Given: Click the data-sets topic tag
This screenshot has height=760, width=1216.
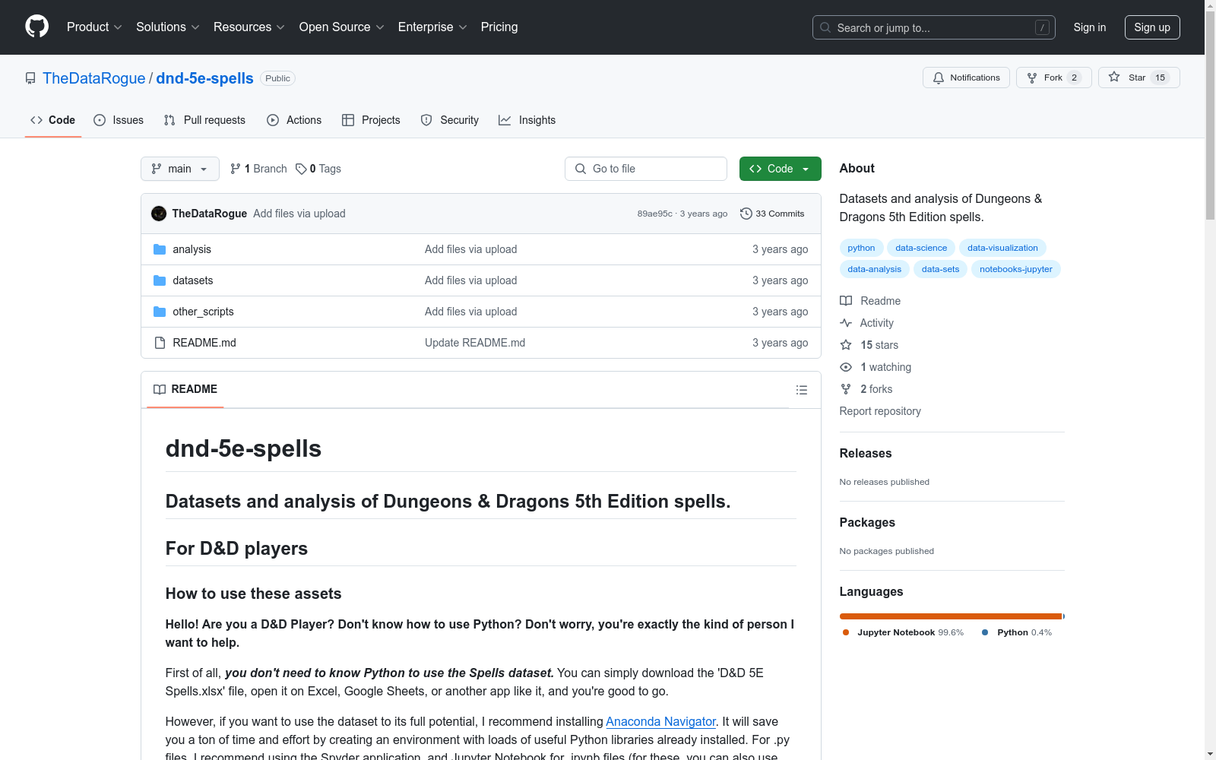Looking at the screenshot, I should tap(940, 269).
